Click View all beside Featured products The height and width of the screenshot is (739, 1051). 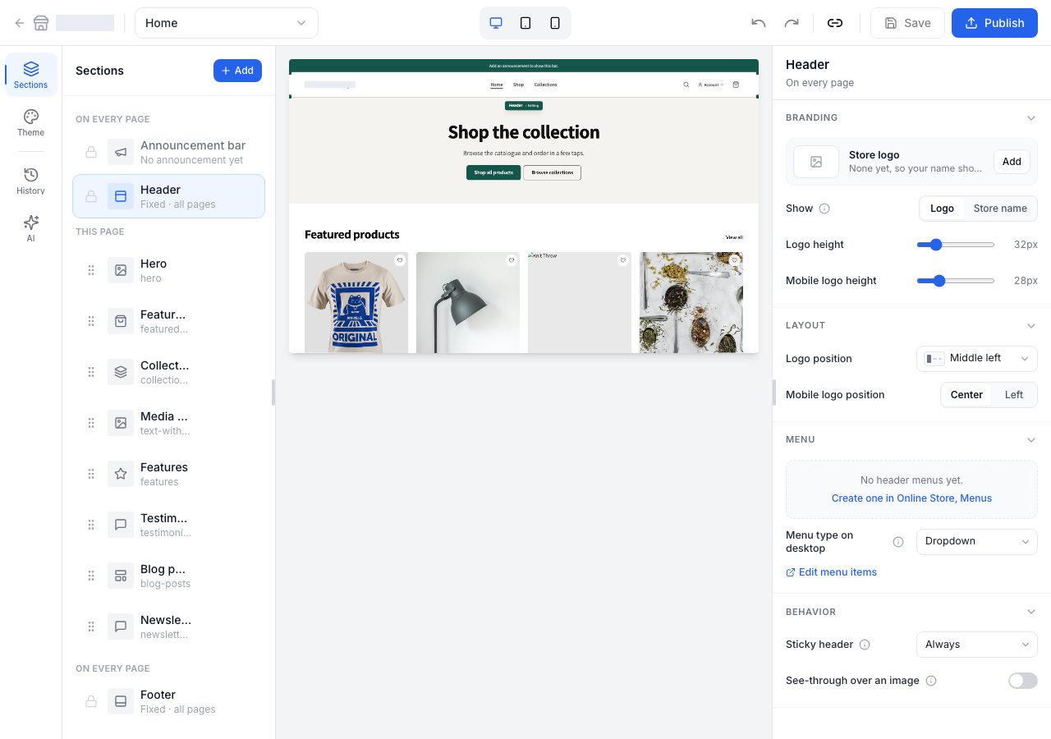coord(734,237)
